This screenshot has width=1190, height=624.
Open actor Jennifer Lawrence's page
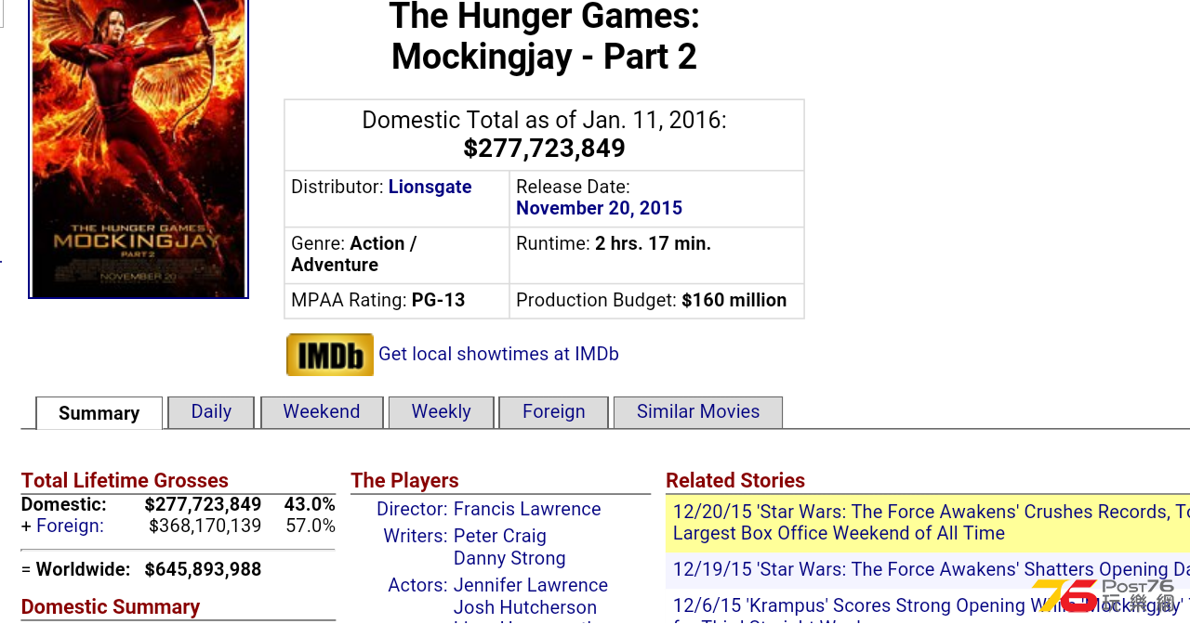click(531, 585)
